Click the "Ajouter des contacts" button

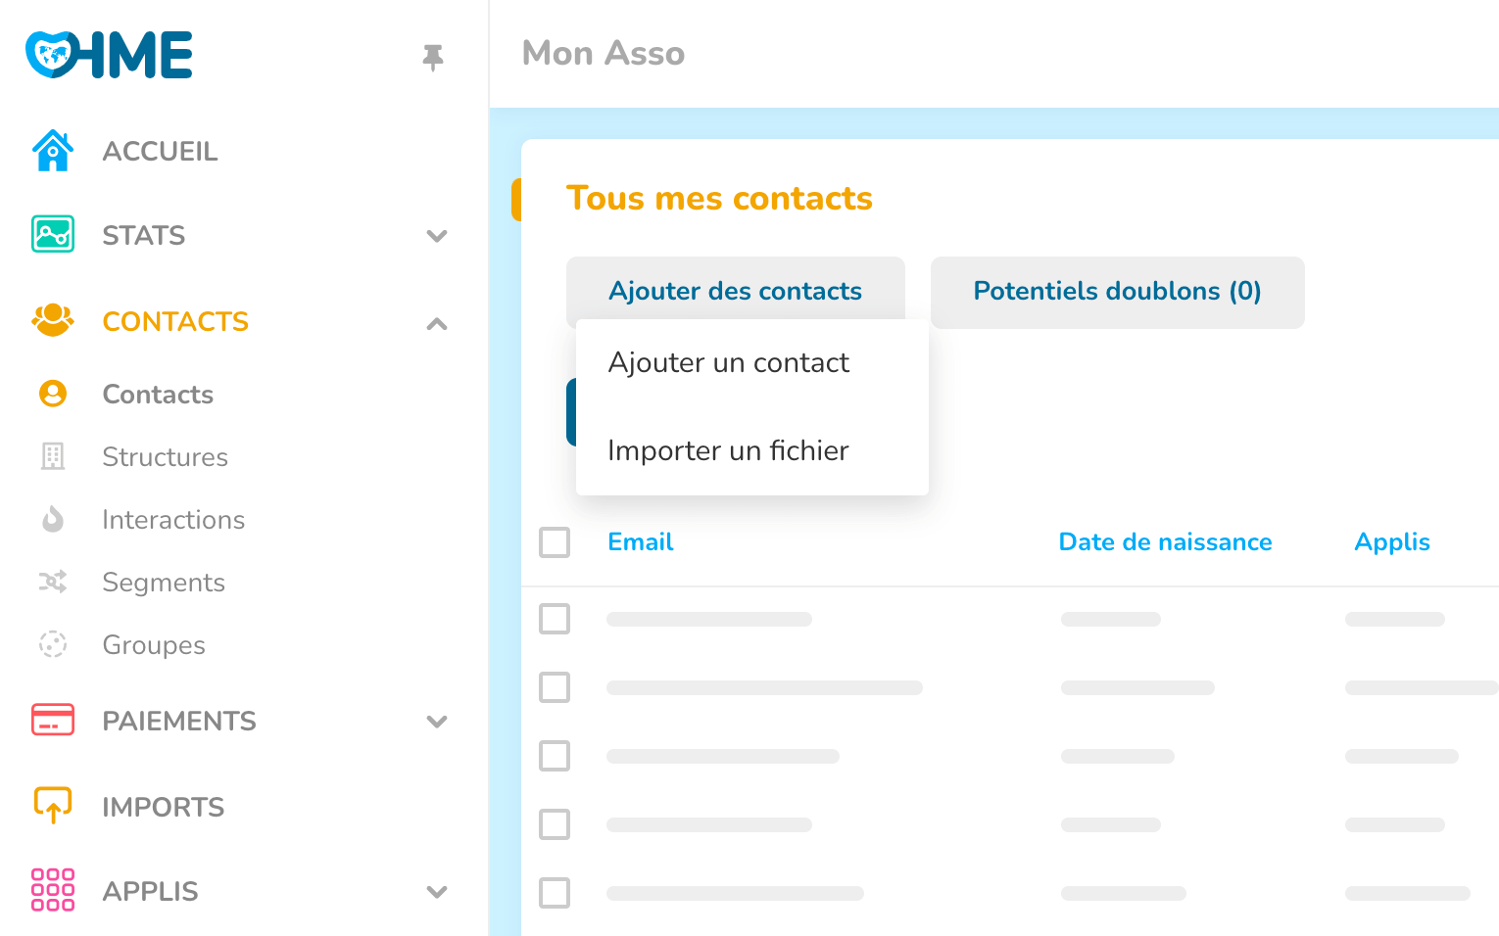735,292
